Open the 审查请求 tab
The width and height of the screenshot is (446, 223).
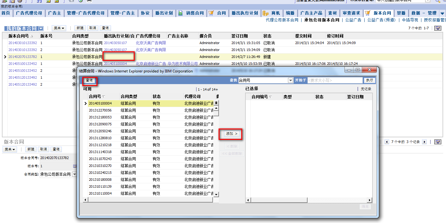tap(351, 13)
